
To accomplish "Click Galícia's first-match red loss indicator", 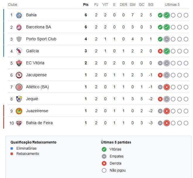I will click(160, 51).
